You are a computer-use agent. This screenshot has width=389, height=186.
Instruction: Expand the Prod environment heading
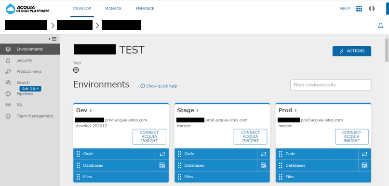(288, 110)
